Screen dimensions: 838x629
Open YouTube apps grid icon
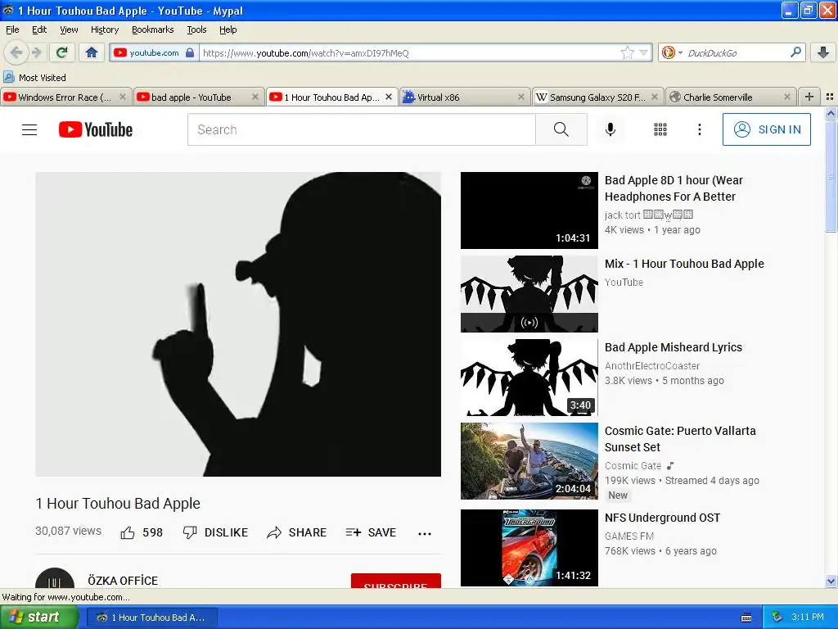(660, 129)
